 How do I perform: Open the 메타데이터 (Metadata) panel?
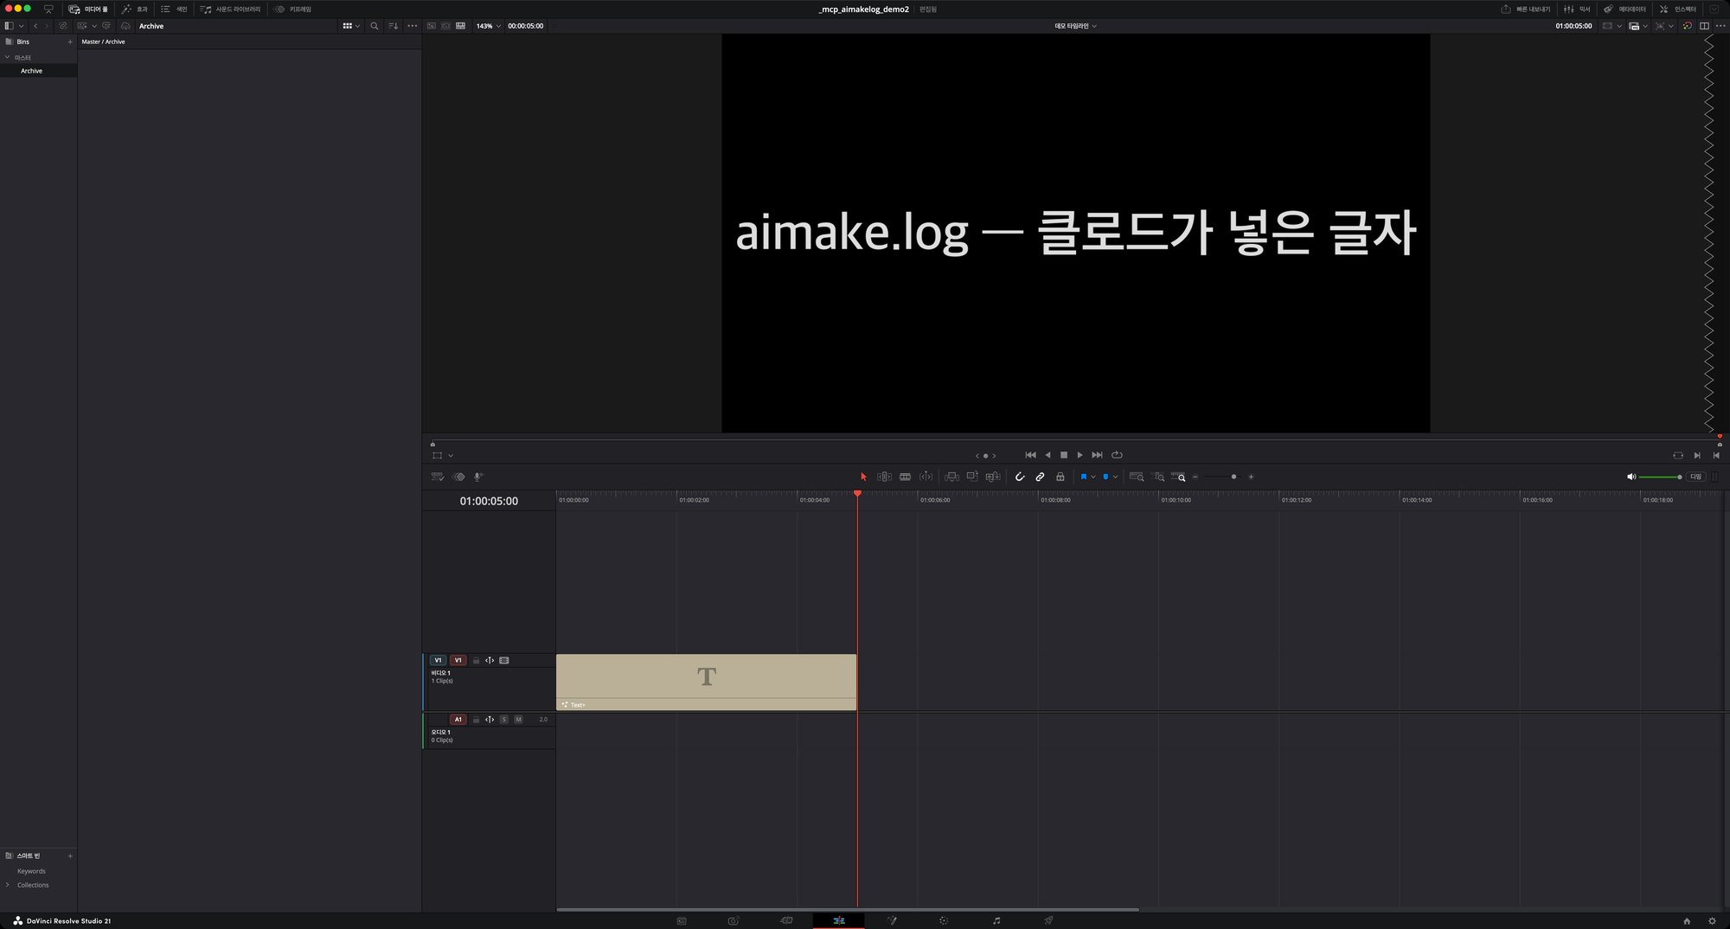point(1624,9)
